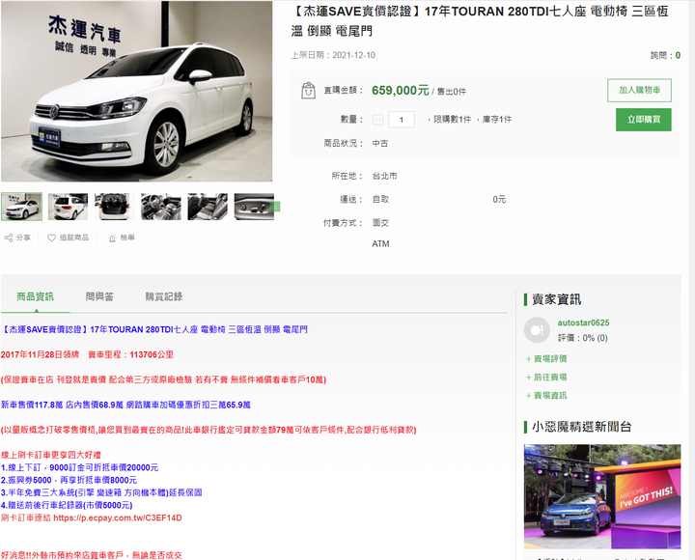The height and width of the screenshot is (560, 695).
Task: Advance thumbnails with the green next arrow
Action: point(277,207)
